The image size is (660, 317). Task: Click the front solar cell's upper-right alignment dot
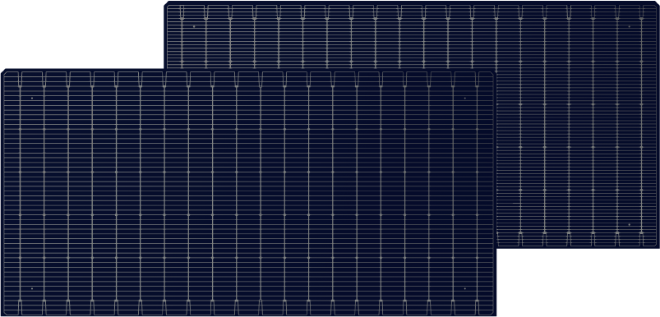(464, 98)
